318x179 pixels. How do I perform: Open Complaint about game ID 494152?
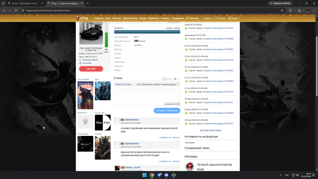click(x=218, y=28)
